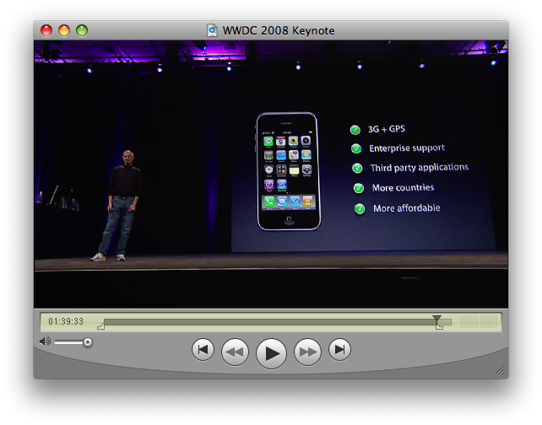Image resolution: width=542 pixels, height=425 pixels.
Task: Click the selection end marker on timeline
Action: [439, 326]
